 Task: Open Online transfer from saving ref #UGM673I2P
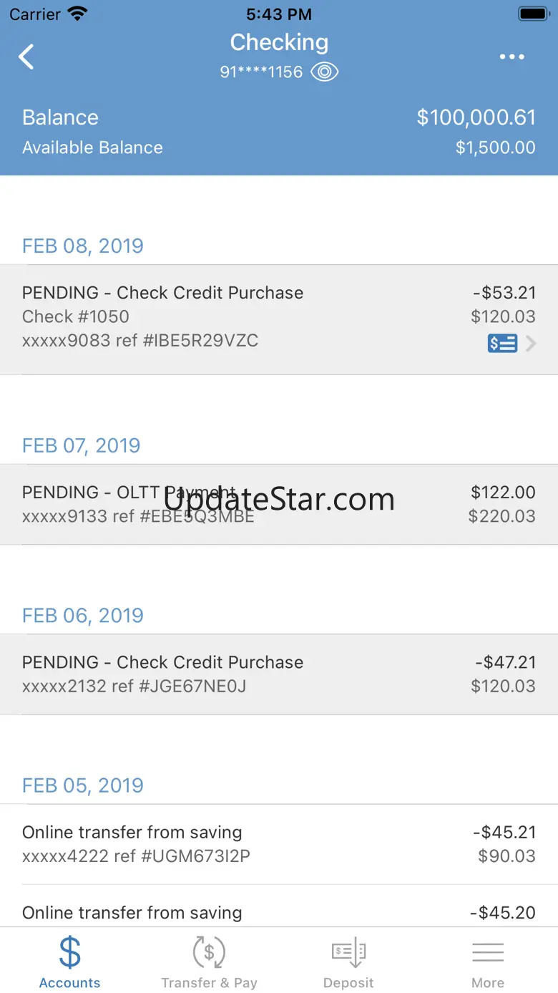[279, 844]
